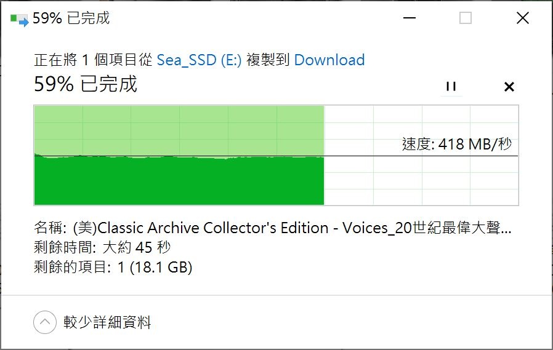Click the dark green filled progress area

(179, 181)
